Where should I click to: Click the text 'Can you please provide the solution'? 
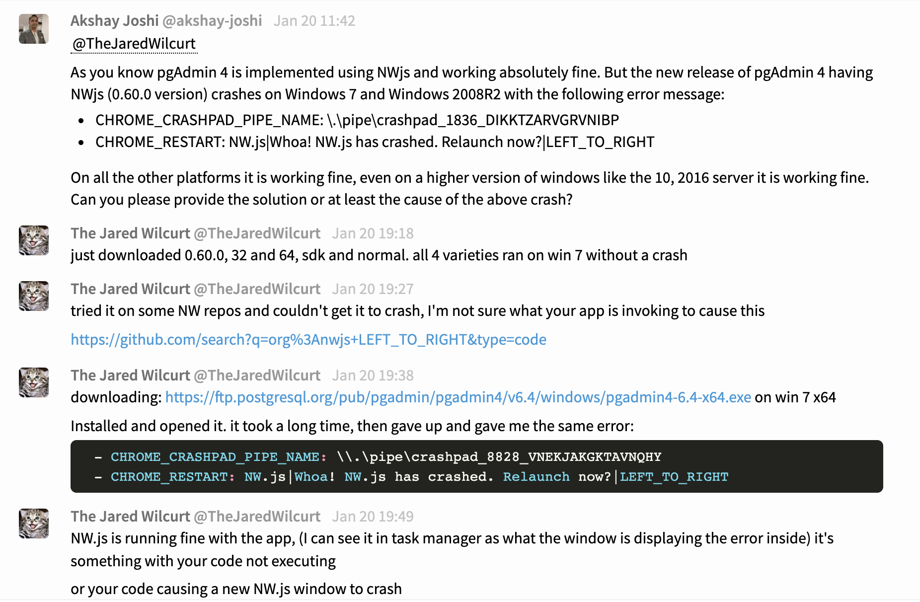tap(189, 200)
